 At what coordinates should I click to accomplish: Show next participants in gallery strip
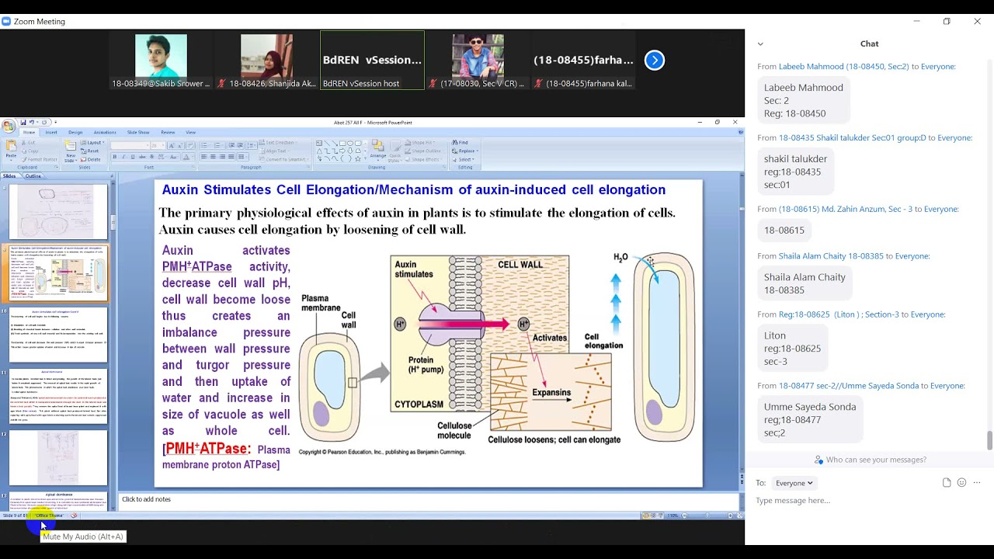[x=655, y=60]
